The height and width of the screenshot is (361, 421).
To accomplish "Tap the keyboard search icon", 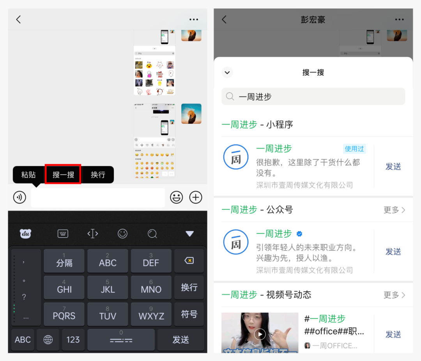I will click(152, 234).
